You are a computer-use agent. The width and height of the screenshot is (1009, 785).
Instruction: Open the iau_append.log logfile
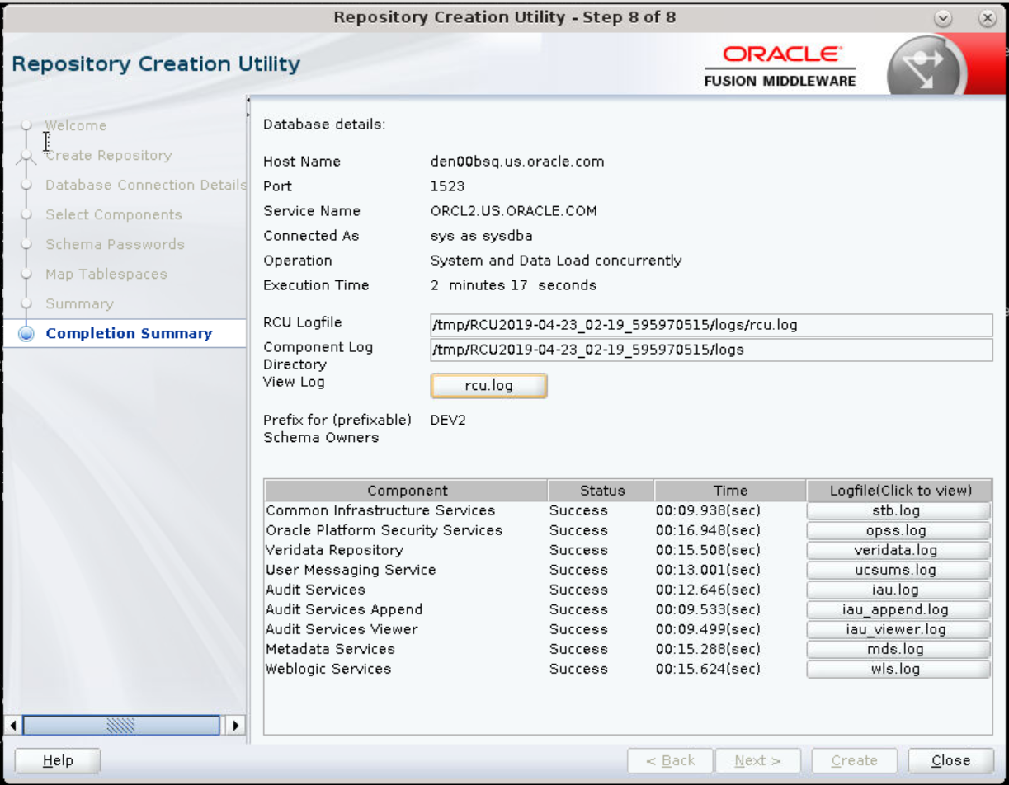click(x=898, y=609)
